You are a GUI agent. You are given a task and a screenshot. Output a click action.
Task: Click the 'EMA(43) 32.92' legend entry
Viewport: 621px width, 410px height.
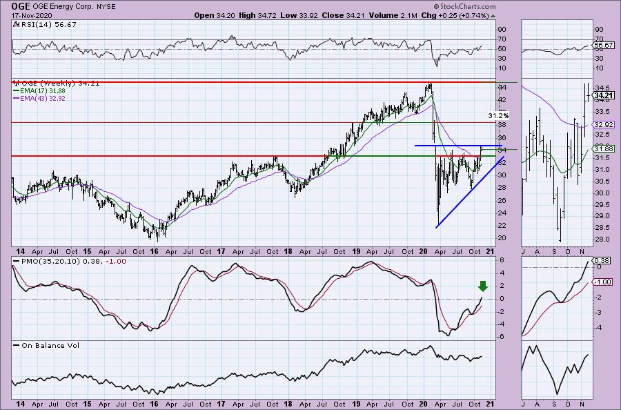tap(43, 98)
